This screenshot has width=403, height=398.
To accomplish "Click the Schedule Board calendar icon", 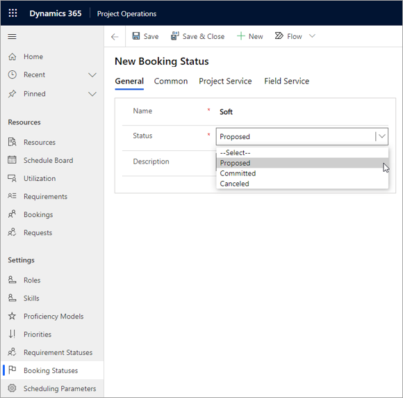I will [x=12, y=160].
